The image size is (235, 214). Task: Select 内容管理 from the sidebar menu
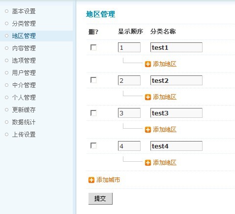tap(24, 48)
